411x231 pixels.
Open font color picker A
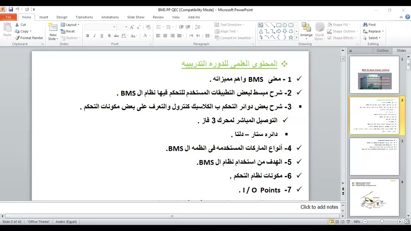145,36
